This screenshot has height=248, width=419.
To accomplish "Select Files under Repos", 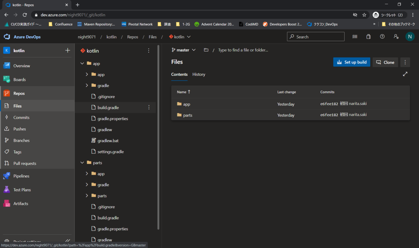I will point(17,106).
